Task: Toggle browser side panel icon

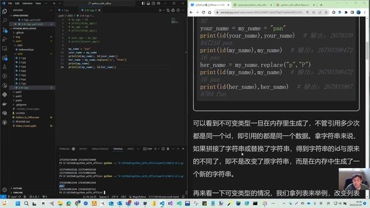Action: (352, 12)
